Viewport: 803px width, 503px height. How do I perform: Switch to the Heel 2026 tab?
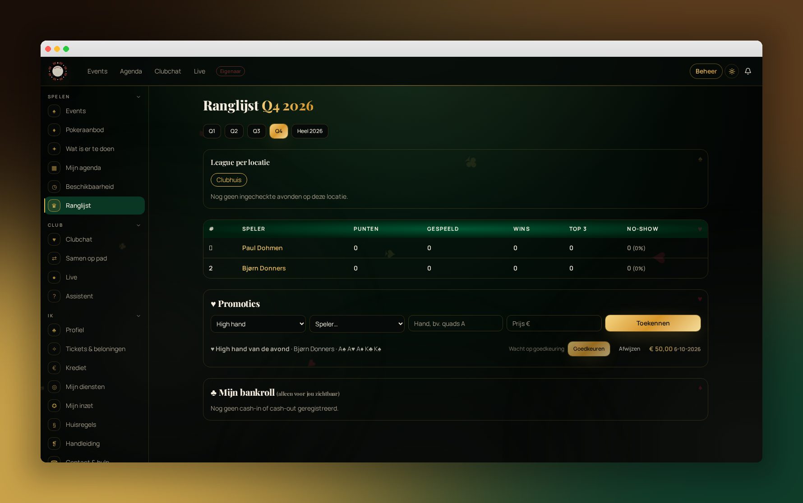[310, 131]
